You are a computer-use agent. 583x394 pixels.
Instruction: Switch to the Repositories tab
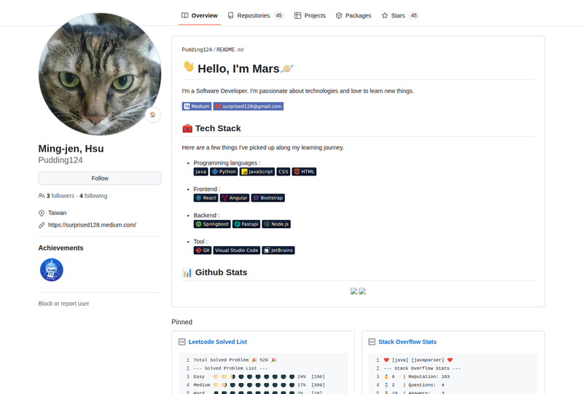256,15
